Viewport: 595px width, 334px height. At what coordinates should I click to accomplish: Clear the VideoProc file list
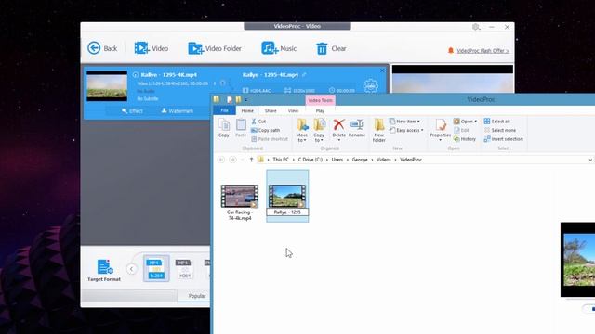pos(331,48)
